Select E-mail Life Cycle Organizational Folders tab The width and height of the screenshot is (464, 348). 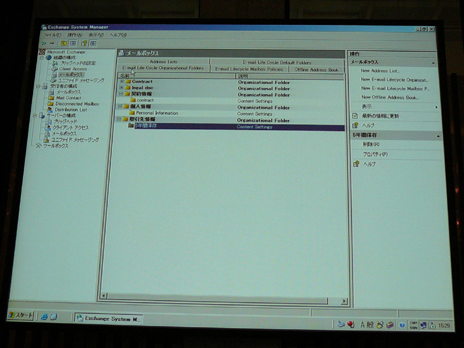(x=163, y=68)
